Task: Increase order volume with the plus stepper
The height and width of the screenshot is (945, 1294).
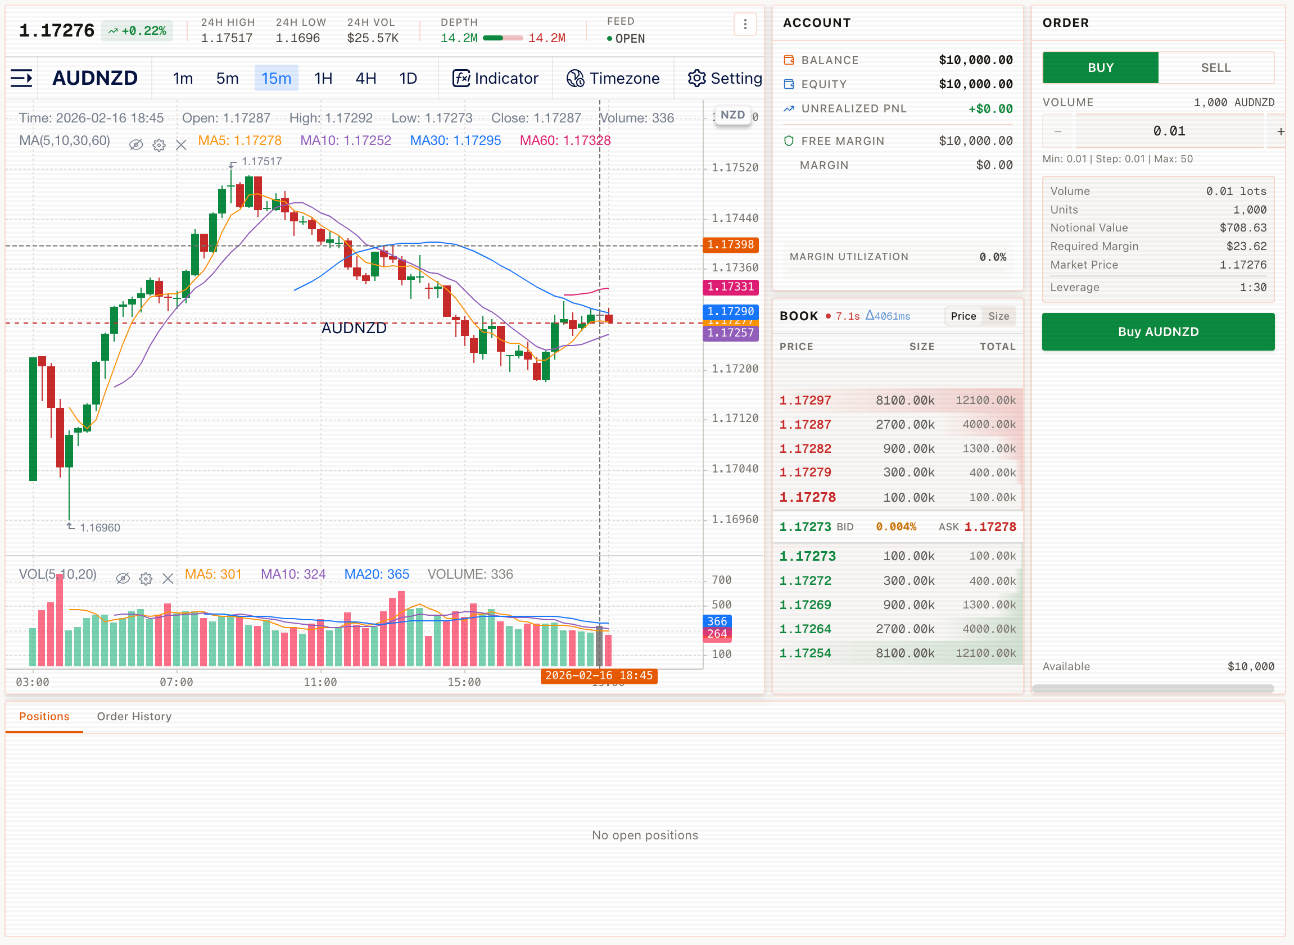Action: [x=1281, y=130]
